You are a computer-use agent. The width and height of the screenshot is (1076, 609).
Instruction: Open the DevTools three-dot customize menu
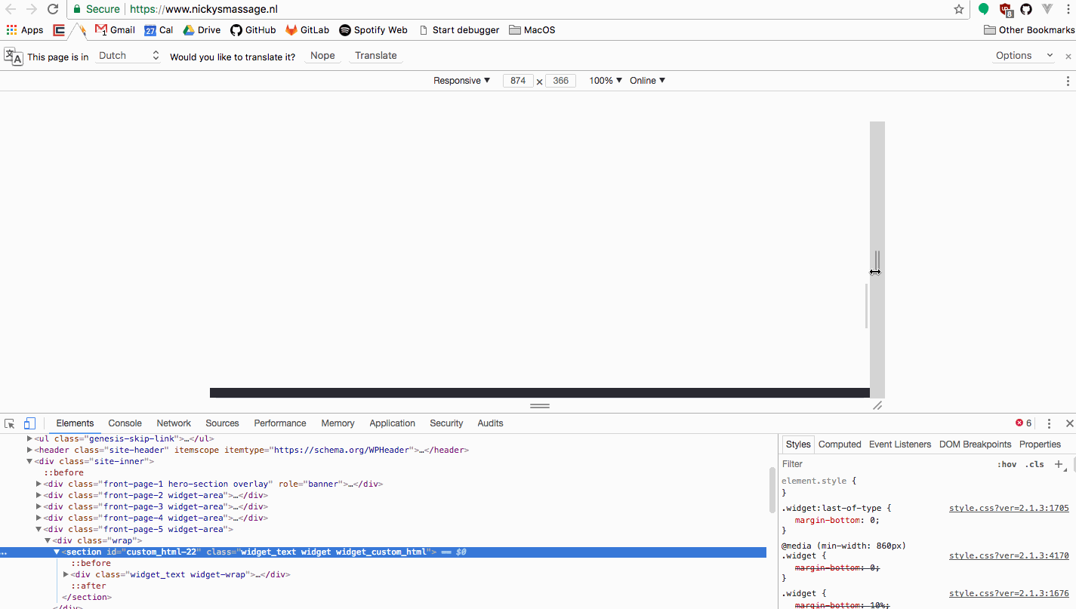[1049, 423]
